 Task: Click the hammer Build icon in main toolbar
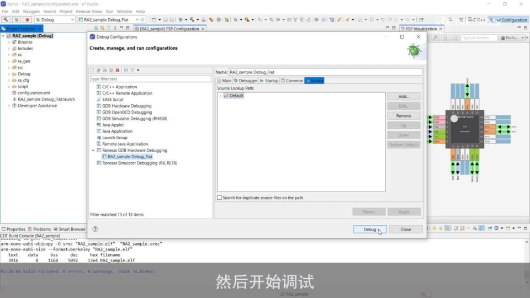[6, 20]
